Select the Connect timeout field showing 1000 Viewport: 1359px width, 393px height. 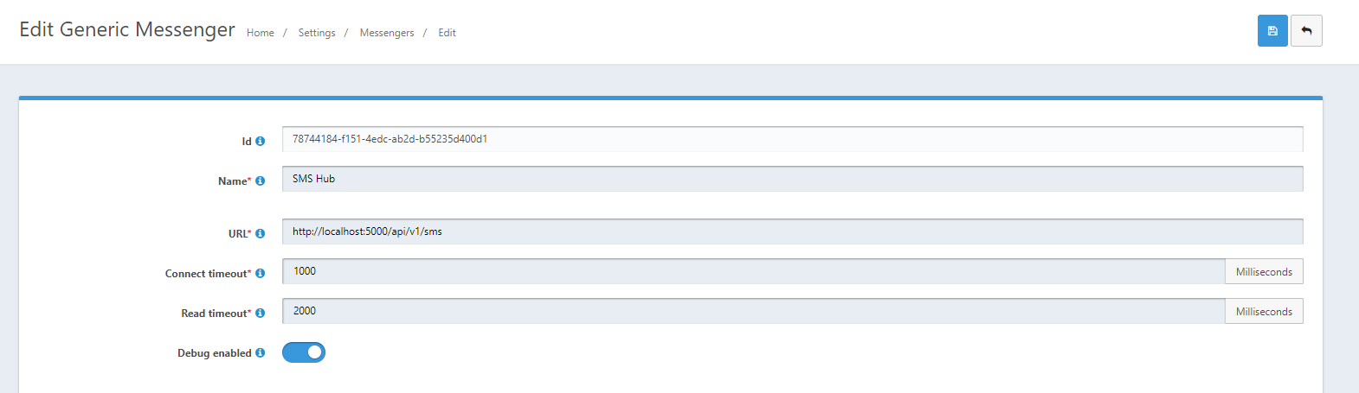click(753, 271)
